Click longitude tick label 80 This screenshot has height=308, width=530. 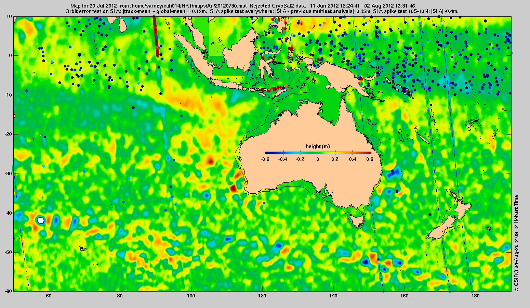(120, 296)
